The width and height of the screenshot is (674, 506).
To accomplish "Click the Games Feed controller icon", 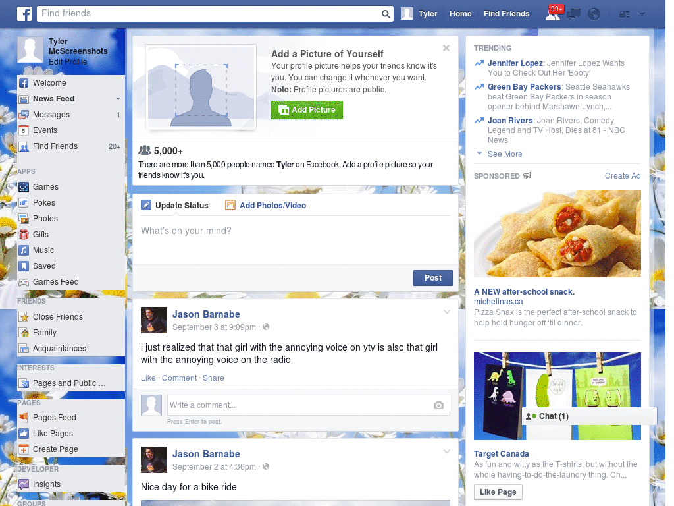I will (x=24, y=282).
